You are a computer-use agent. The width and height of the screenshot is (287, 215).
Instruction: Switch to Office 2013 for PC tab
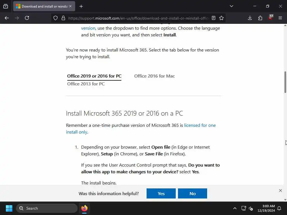point(86,84)
